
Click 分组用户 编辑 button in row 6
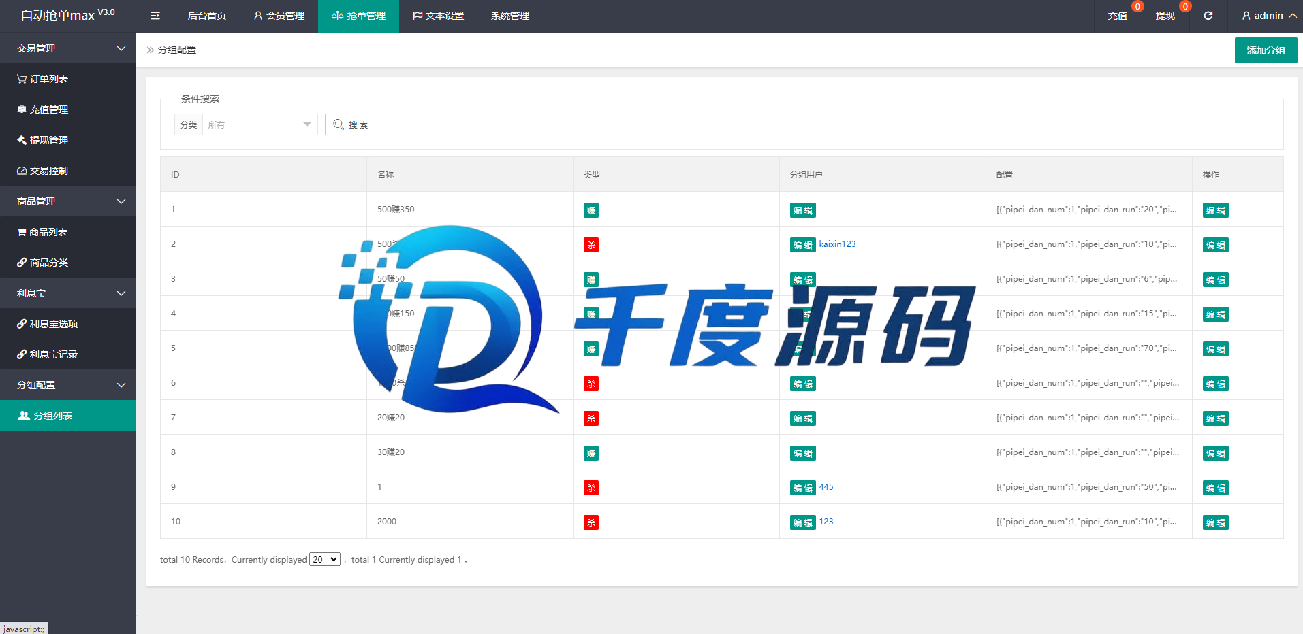pyautogui.click(x=803, y=384)
